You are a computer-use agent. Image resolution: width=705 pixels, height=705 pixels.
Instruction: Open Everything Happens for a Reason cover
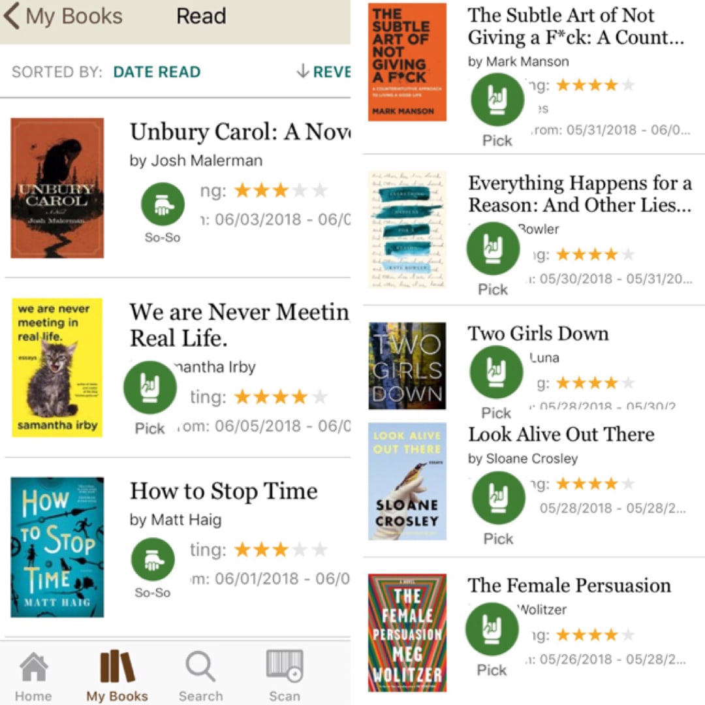[x=407, y=229]
